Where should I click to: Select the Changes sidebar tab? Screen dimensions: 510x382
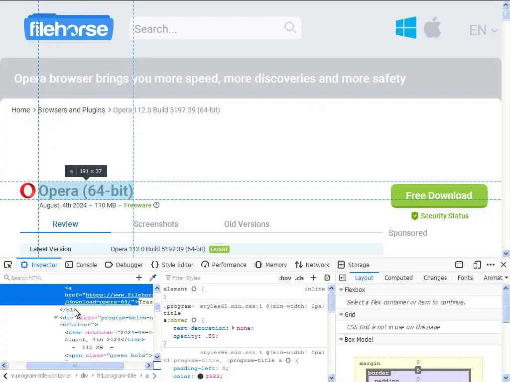click(x=435, y=278)
